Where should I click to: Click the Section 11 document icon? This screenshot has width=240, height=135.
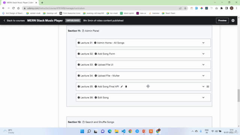pyautogui.click(x=83, y=31)
